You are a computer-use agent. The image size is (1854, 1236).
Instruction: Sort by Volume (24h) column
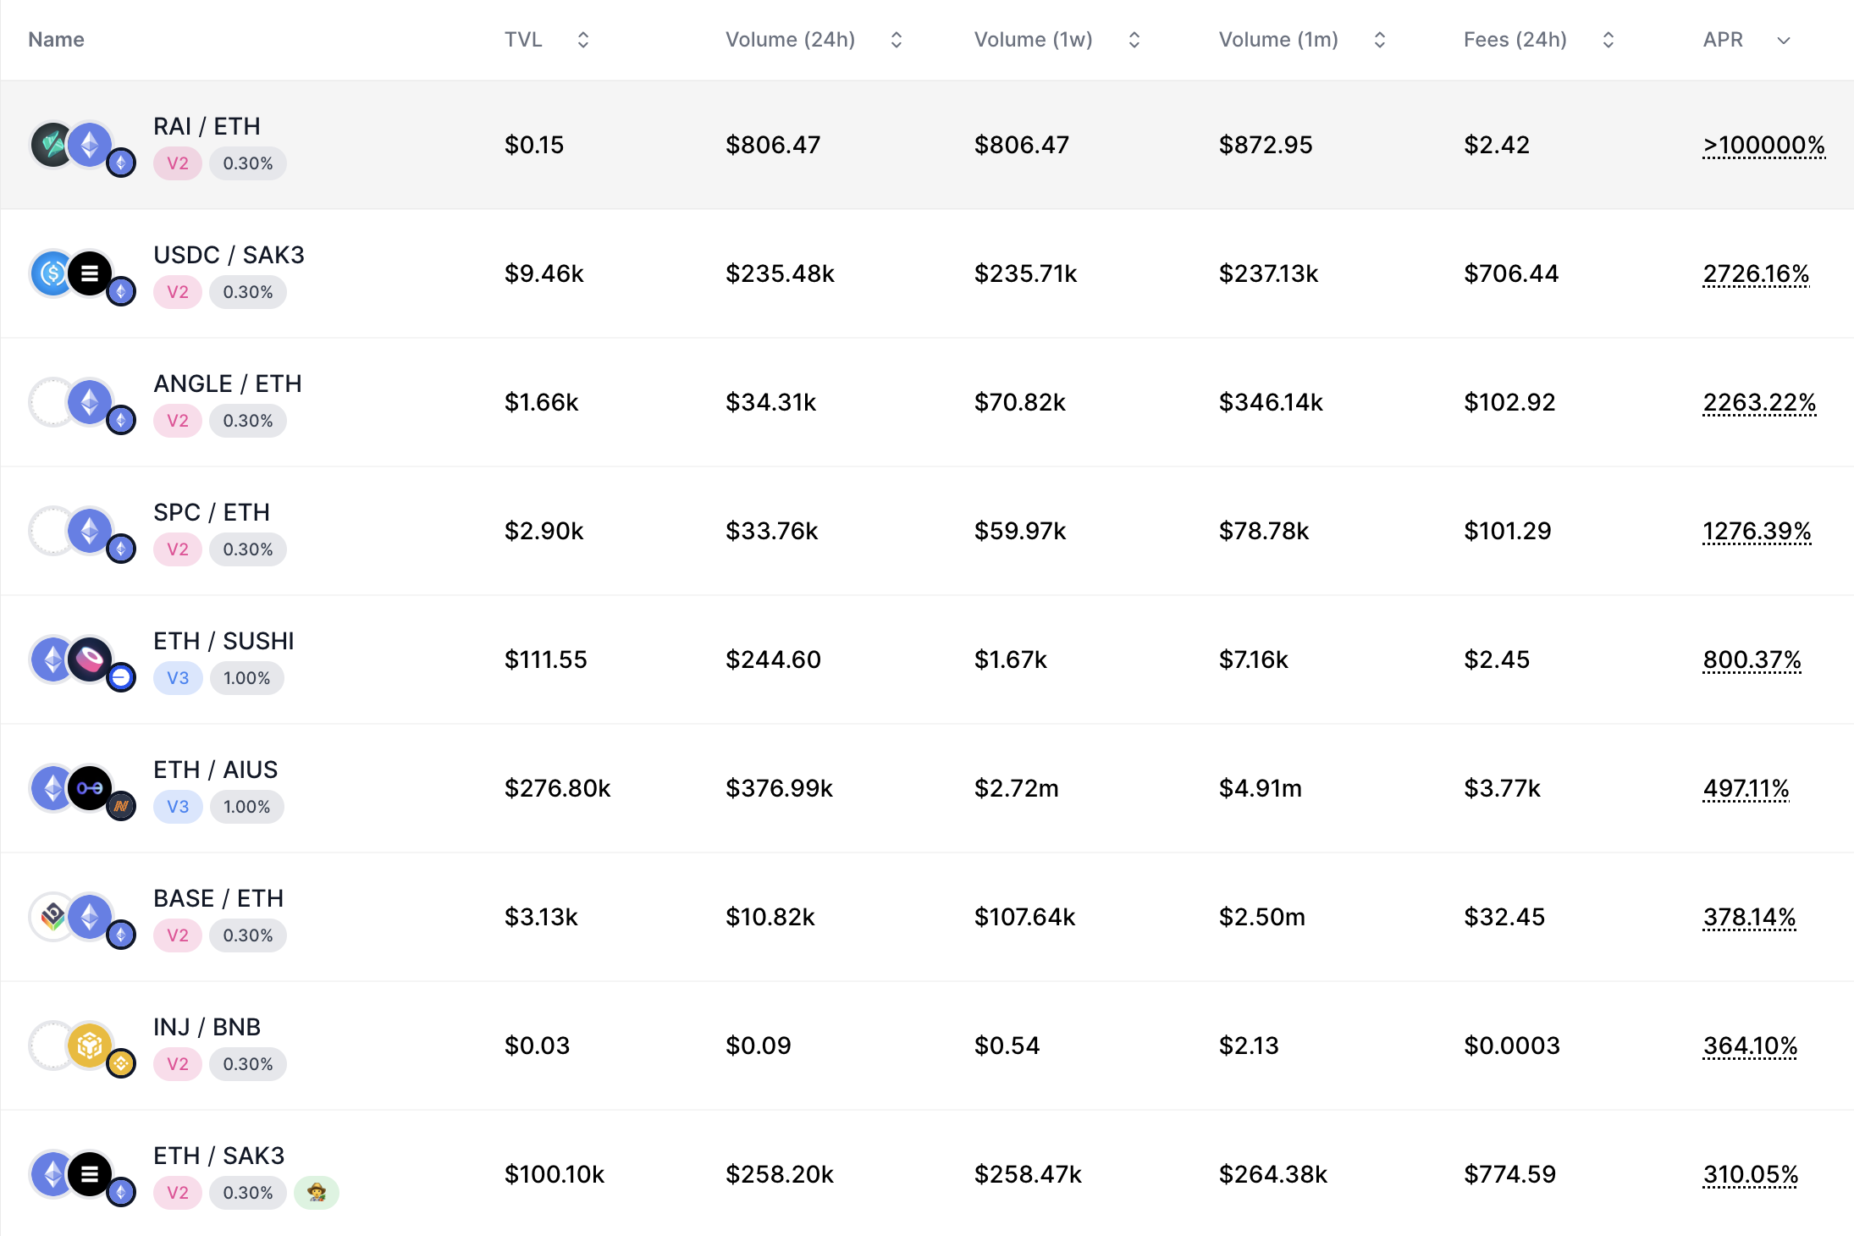[x=897, y=40]
